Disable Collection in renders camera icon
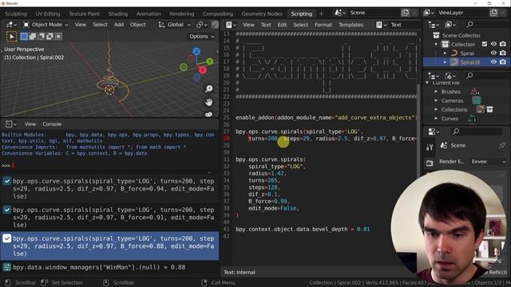The width and height of the screenshot is (511, 287). tap(503, 44)
